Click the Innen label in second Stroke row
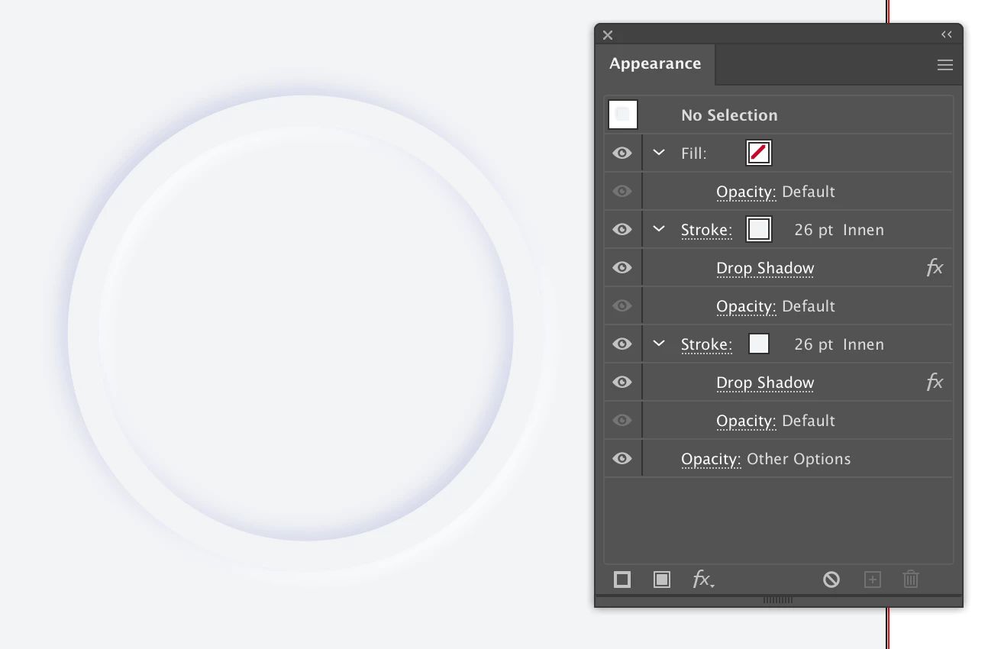Screen dimensions: 988x649 pyautogui.click(x=864, y=344)
